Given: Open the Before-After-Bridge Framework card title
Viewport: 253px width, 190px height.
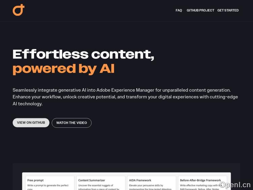Looking at the screenshot, I should point(200,180).
